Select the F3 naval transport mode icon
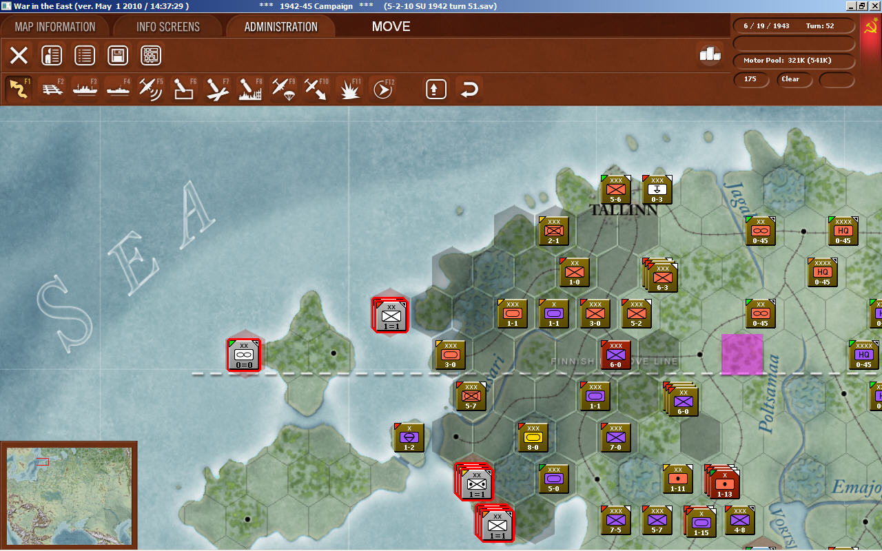Screen dimensions: 882x551 85,90
